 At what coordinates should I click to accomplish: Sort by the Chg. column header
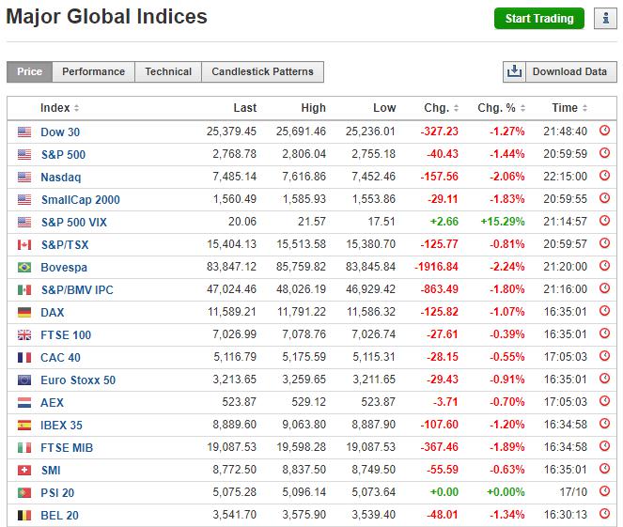click(x=441, y=108)
